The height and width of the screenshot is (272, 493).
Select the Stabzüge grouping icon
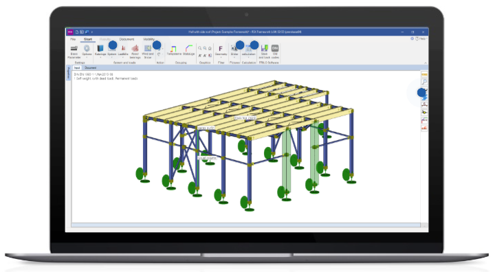(x=188, y=48)
